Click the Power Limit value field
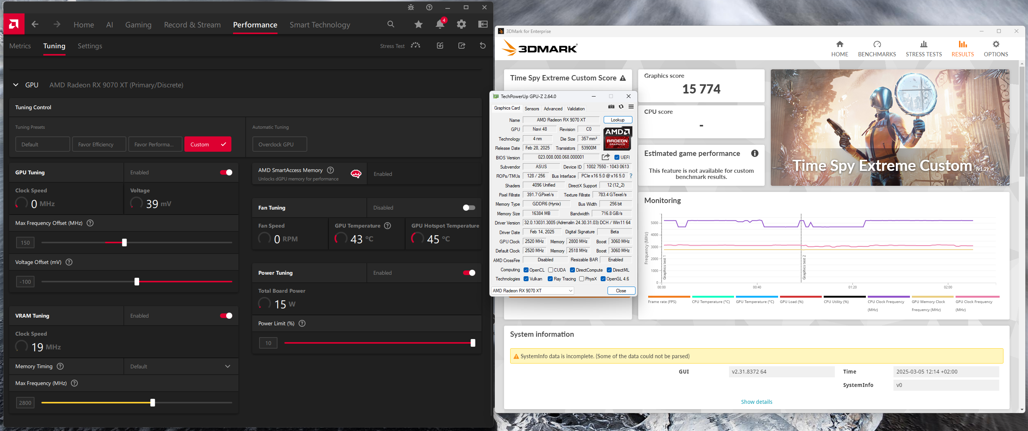The height and width of the screenshot is (431, 1028). click(x=268, y=343)
